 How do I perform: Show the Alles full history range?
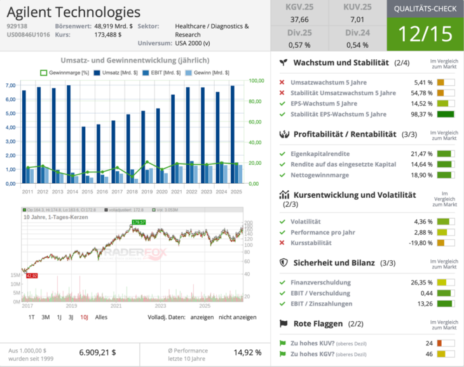tap(101, 317)
